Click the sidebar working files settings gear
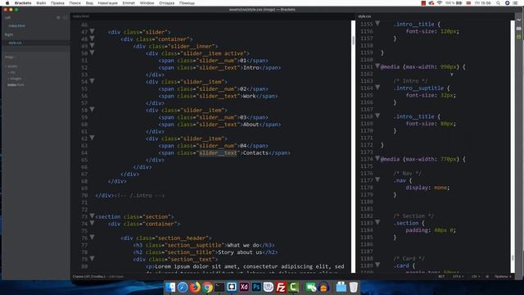The height and width of the screenshot is (295, 524). click(58, 17)
